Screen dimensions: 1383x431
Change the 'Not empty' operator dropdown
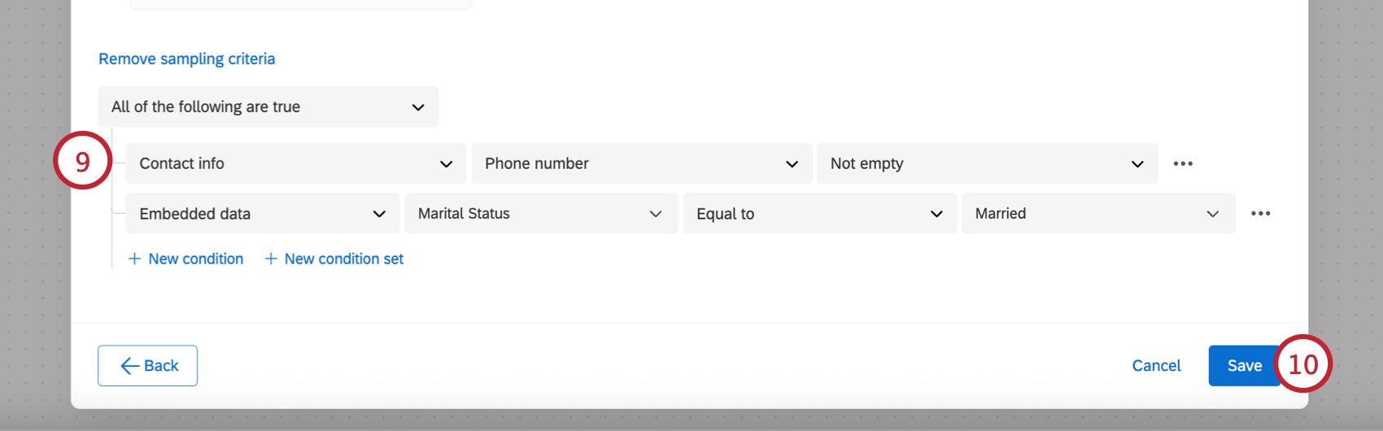[x=987, y=163]
